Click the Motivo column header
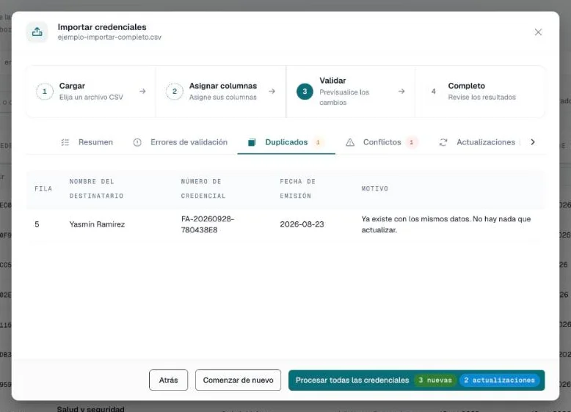The width and height of the screenshot is (571, 412). (x=375, y=188)
